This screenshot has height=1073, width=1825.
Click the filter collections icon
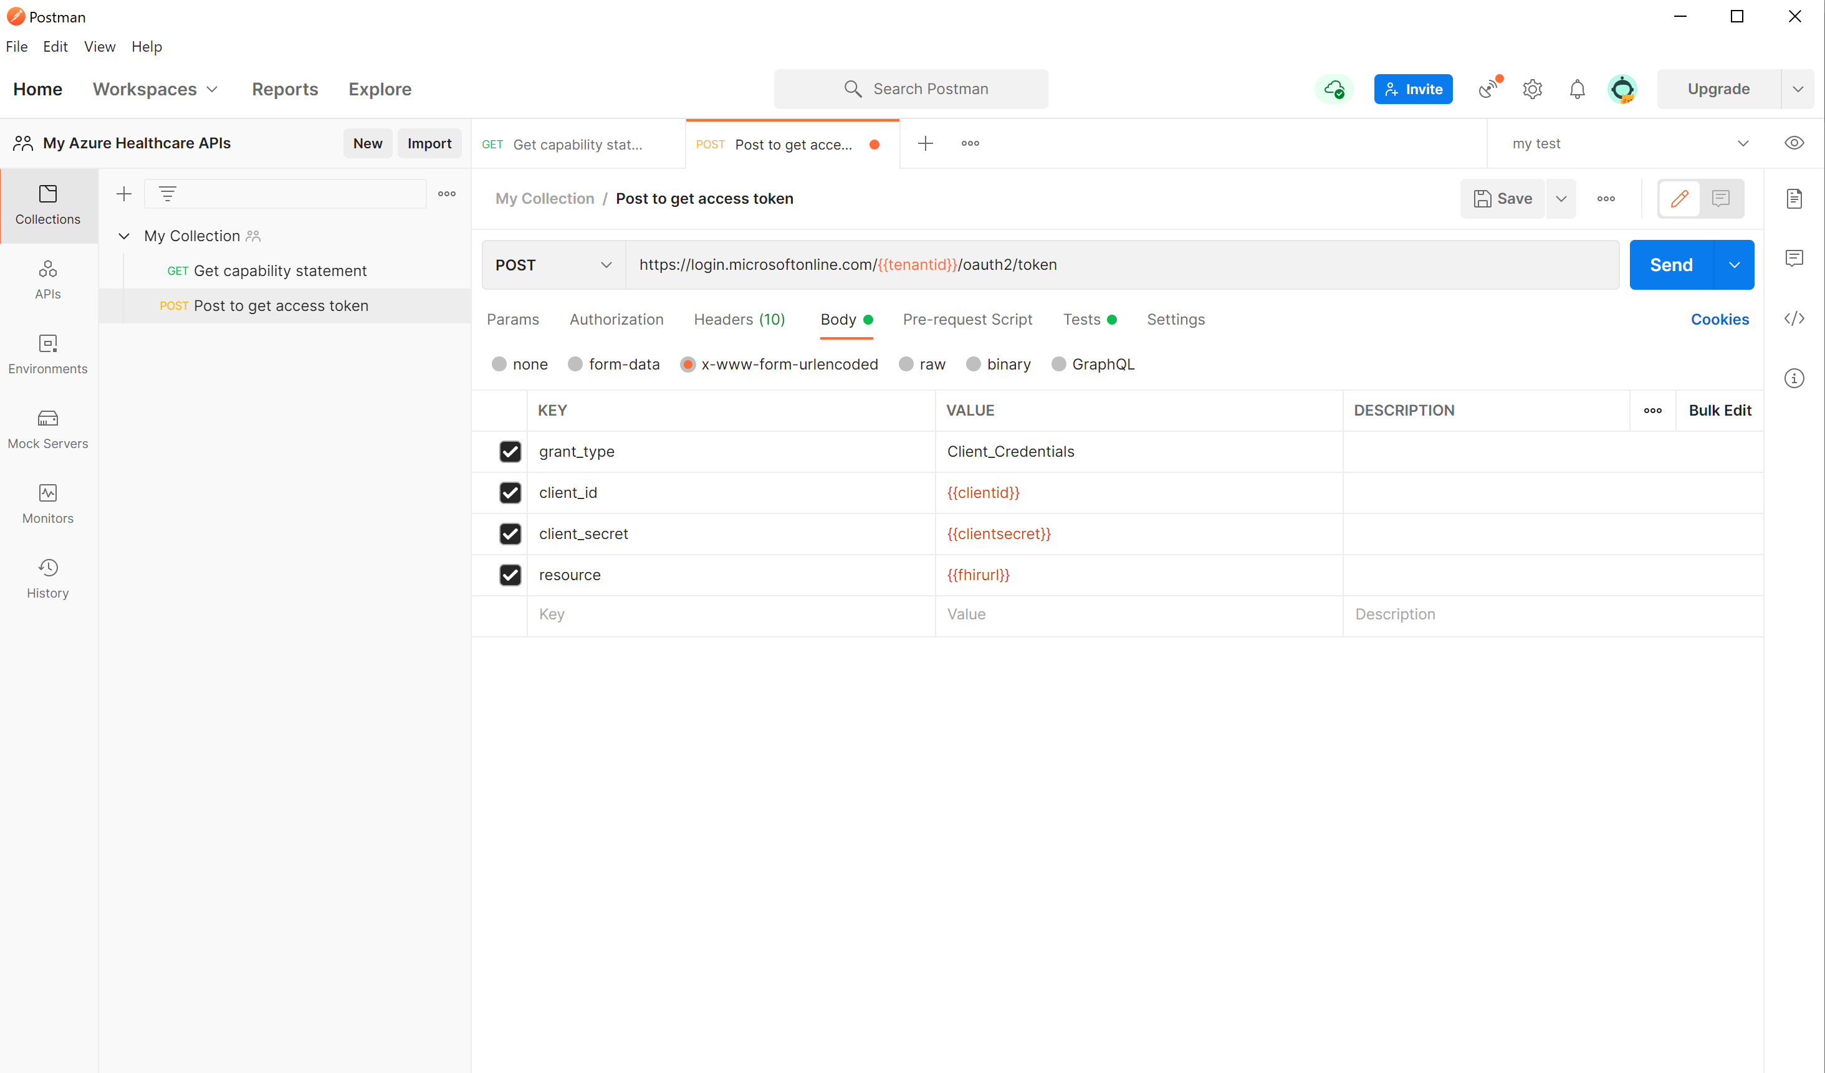[x=167, y=193]
